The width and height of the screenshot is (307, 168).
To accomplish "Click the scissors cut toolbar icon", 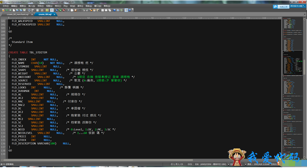I will tap(68, 10).
